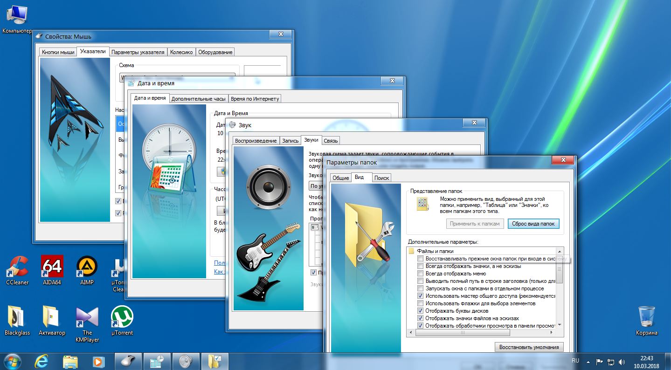
Task: Click the Windows Media Player taskbar icon
Action: click(98, 361)
